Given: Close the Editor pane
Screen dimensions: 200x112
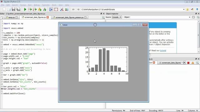Looking at the screenshot, I should pyautogui.click(x=104, y=14).
